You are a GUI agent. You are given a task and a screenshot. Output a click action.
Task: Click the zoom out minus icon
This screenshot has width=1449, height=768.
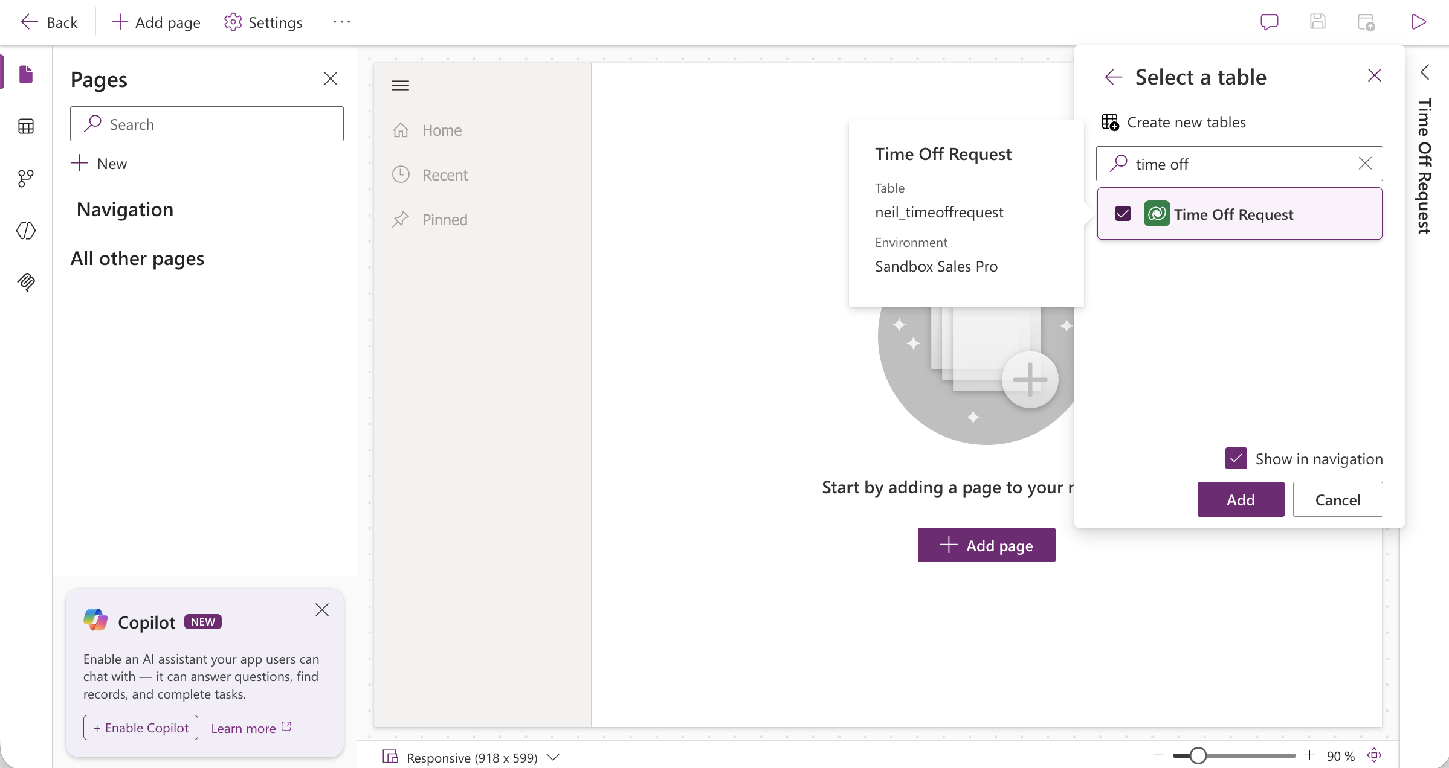click(x=1158, y=755)
